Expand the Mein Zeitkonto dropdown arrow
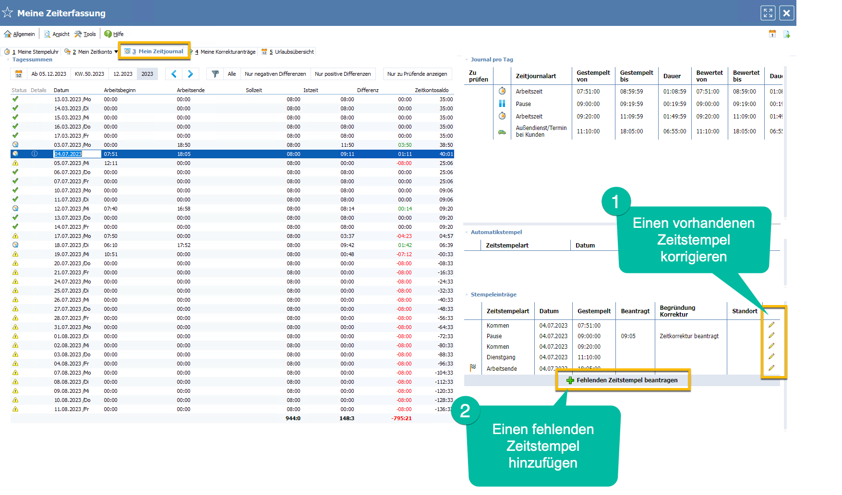Viewport: 842px width, 495px height. click(x=116, y=52)
